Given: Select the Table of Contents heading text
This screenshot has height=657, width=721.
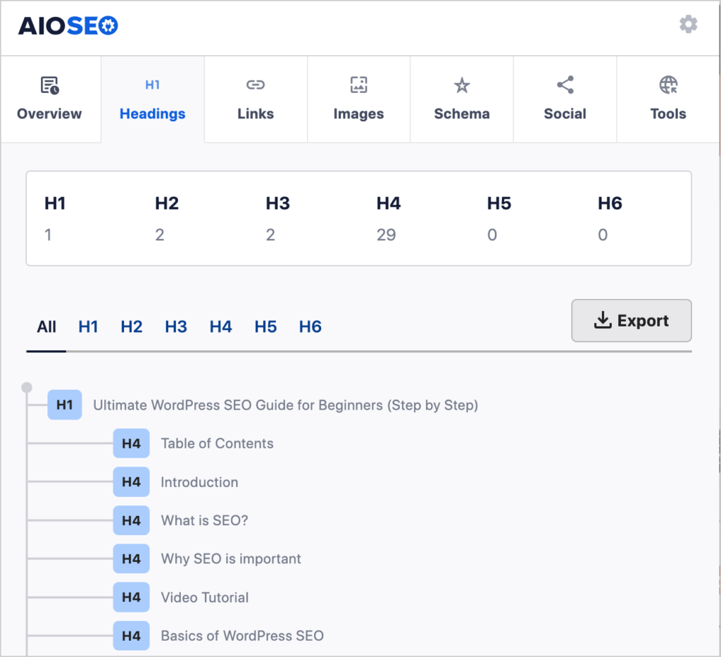Looking at the screenshot, I should [217, 443].
